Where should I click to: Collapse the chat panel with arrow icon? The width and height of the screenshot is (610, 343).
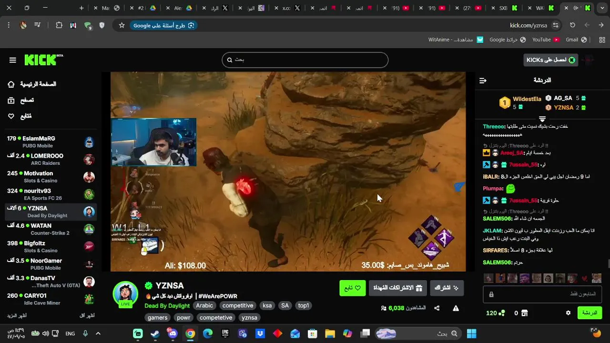point(483,81)
